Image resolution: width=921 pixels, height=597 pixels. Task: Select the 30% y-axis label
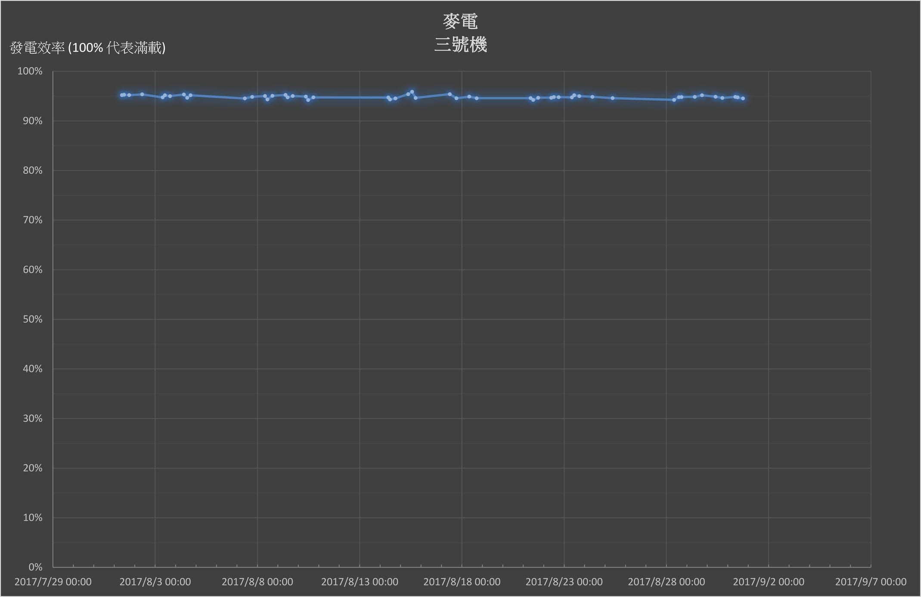[32, 418]
